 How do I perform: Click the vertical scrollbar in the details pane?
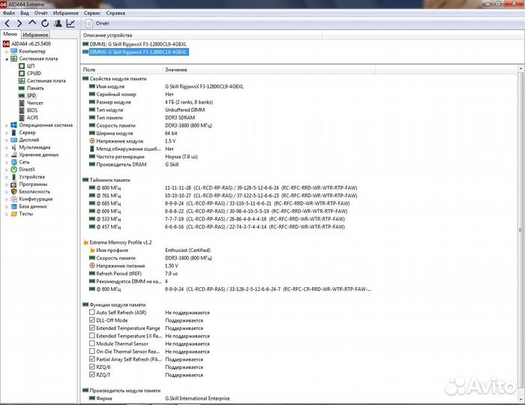521,225
